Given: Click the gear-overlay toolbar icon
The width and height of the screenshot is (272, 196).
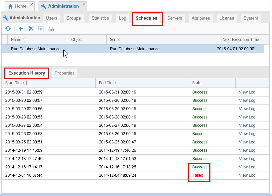Looking at the screenshot, I should (51, 29).
